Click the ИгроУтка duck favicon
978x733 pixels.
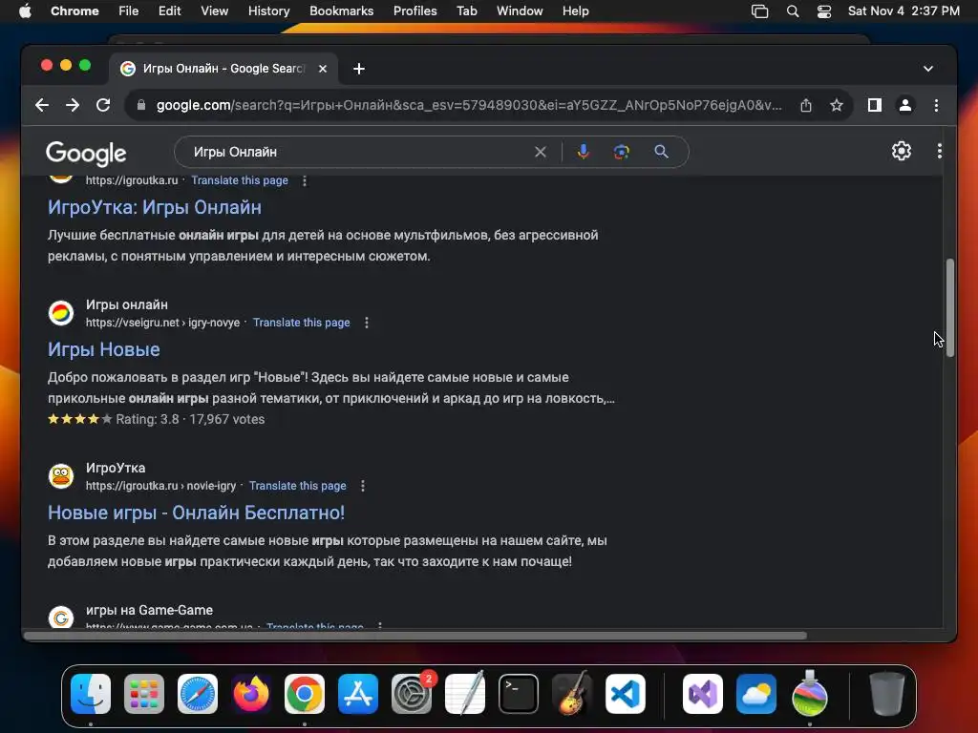[61, 476]
